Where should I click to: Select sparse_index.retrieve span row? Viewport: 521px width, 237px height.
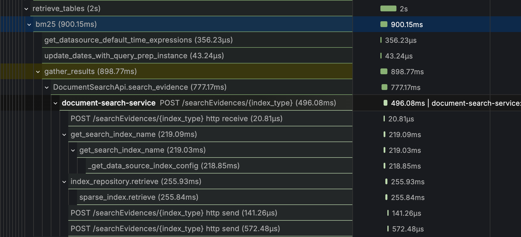coord(139,197)
